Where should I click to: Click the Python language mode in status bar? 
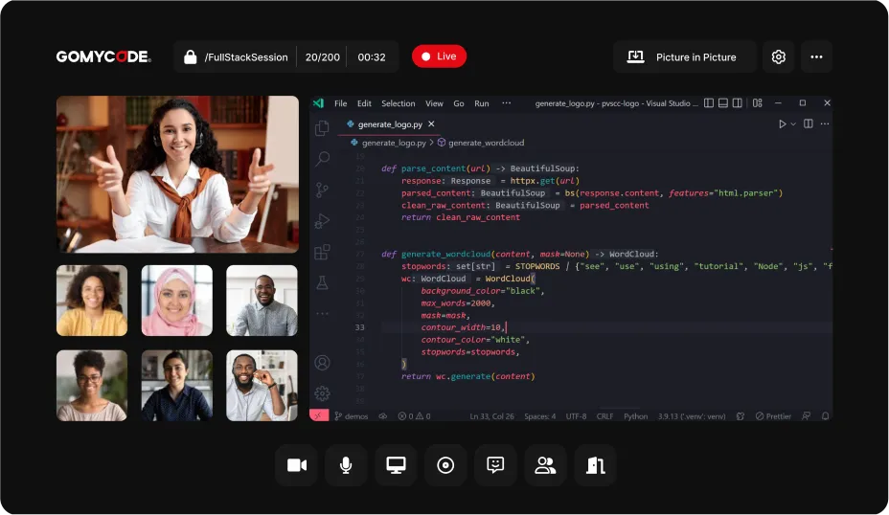635,415
